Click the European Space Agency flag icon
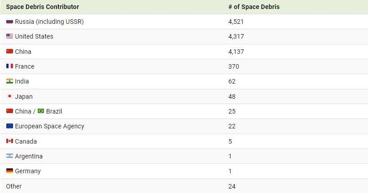368x193 pixels. click(9, 126)
